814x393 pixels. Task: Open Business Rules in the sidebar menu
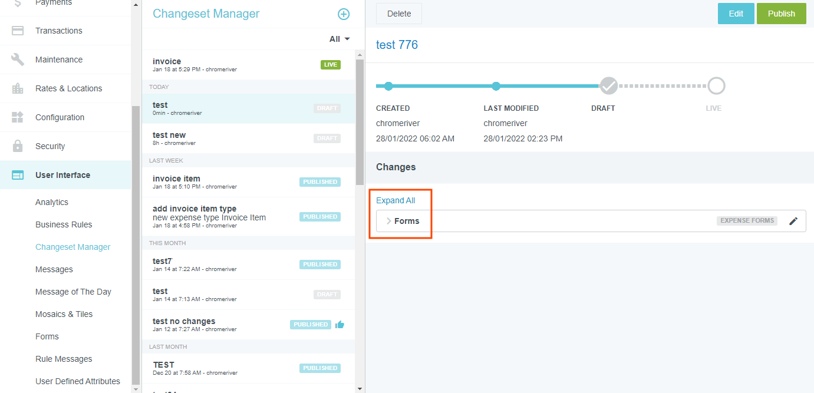tap(64, 224)
